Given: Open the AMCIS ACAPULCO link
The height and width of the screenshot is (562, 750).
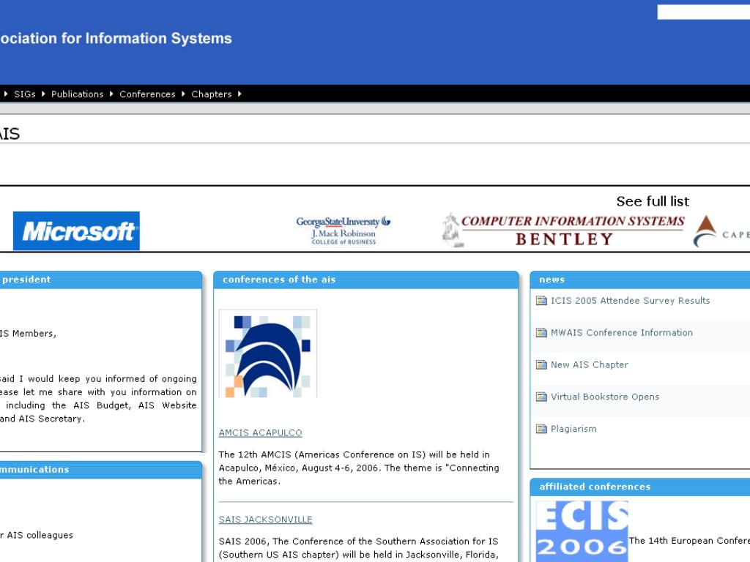Looking at the screenshot, I should tap(260, 433).
